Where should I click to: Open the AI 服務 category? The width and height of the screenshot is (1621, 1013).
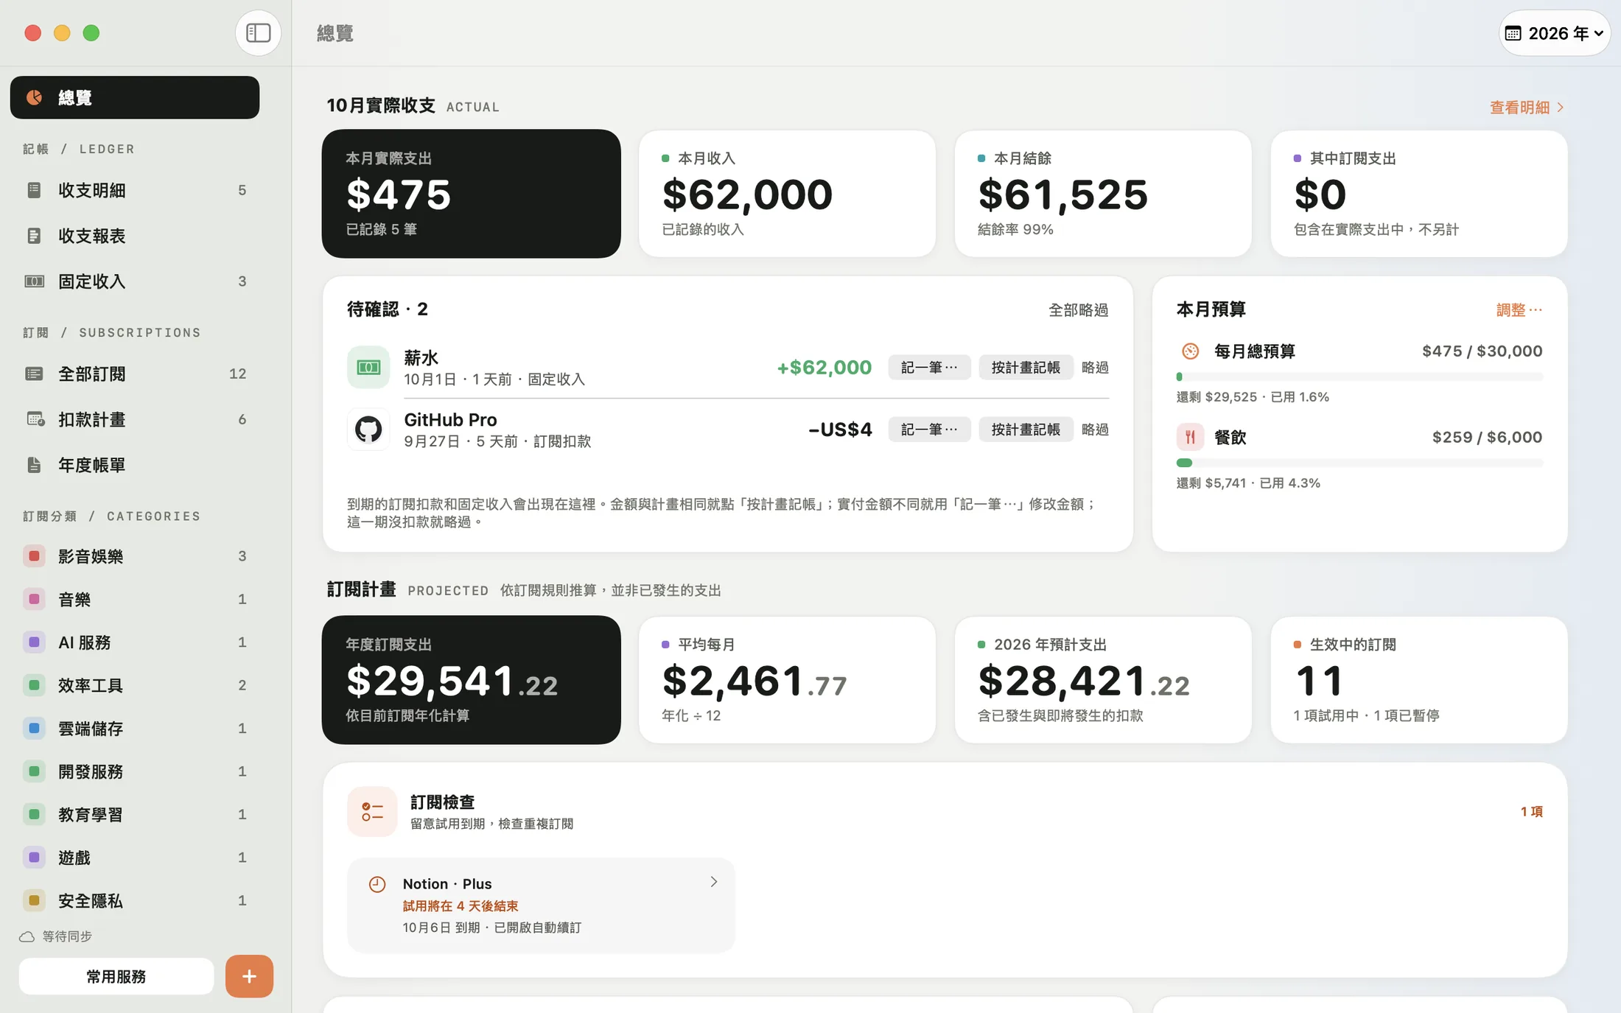135,642
